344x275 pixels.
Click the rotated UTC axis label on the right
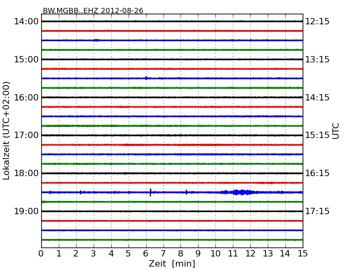coord(336,131)
